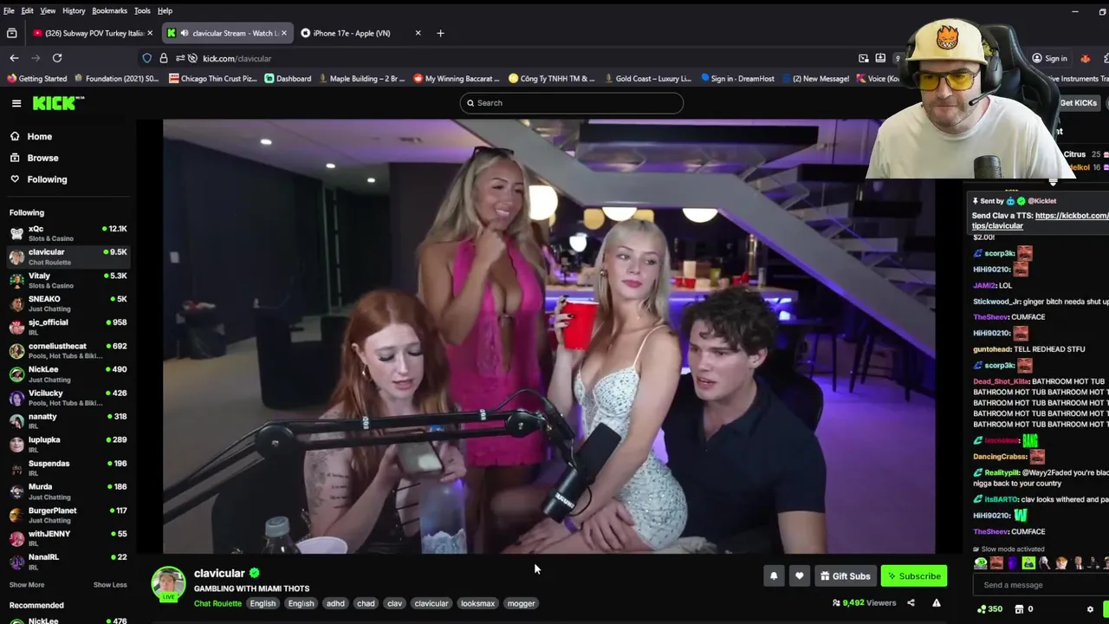Click the site padlock security icon
The height and width of the screenshot is (624, 1109).
[164, 58]
